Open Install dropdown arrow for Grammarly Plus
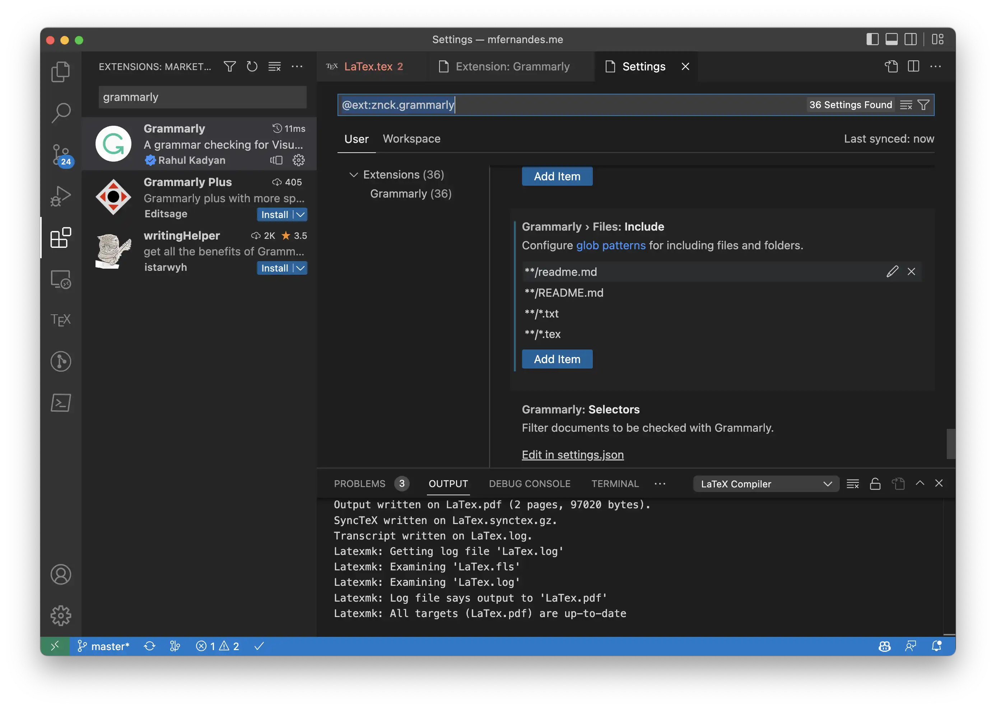This screenshot has width=996, height=709. (x=301, y=214)
